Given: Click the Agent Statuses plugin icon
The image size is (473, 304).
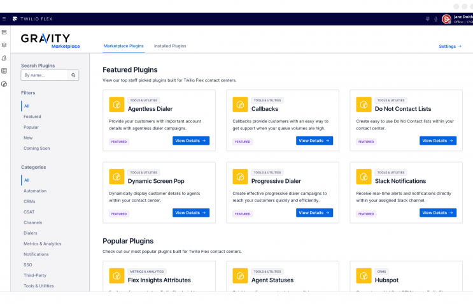Looking at the screenshot, I should click(240, 275).
